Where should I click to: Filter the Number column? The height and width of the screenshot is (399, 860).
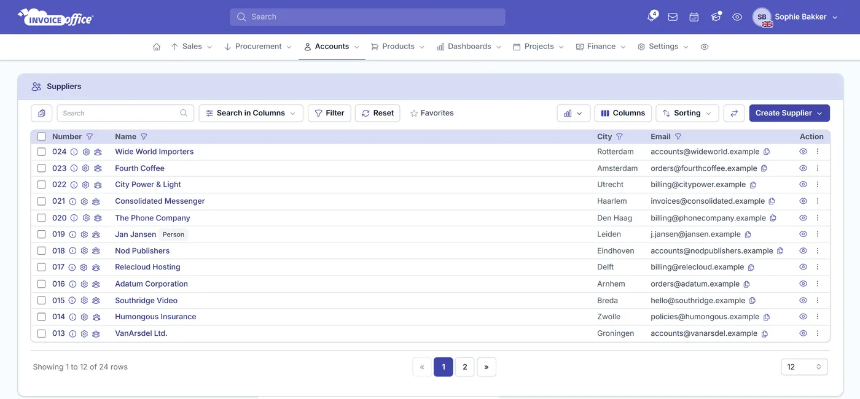coord(90,137)
